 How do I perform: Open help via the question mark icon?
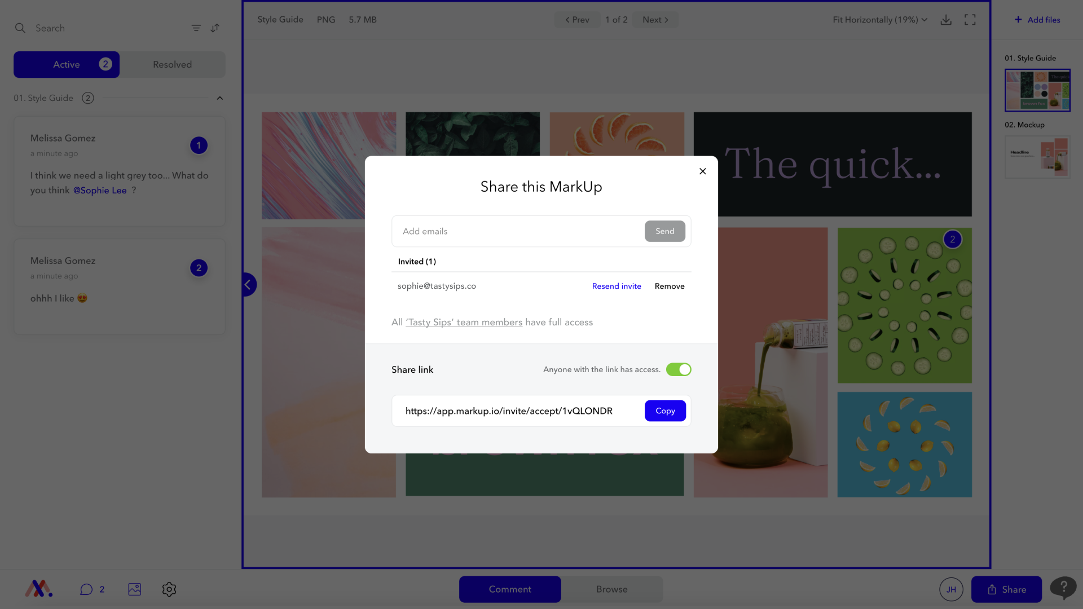(x=1063, y=588)
